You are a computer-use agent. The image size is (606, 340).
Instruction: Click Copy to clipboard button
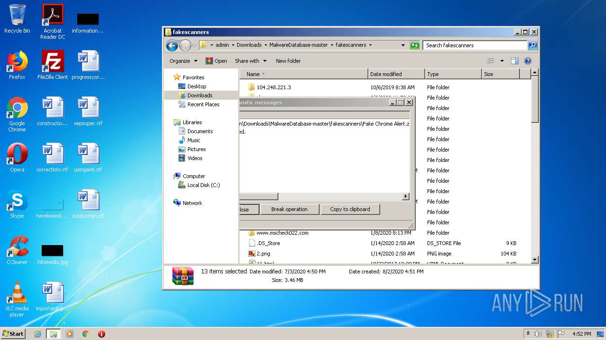pyautogui.click(x=350, y=209)
